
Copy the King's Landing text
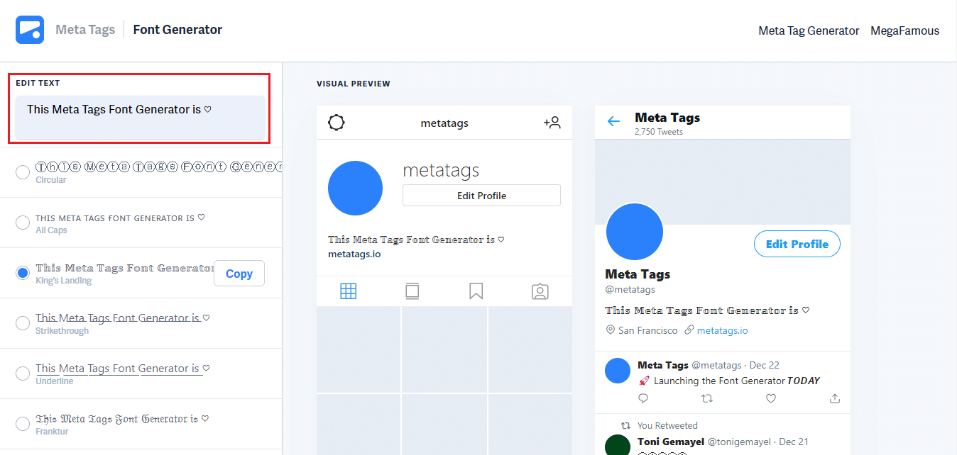239,274
